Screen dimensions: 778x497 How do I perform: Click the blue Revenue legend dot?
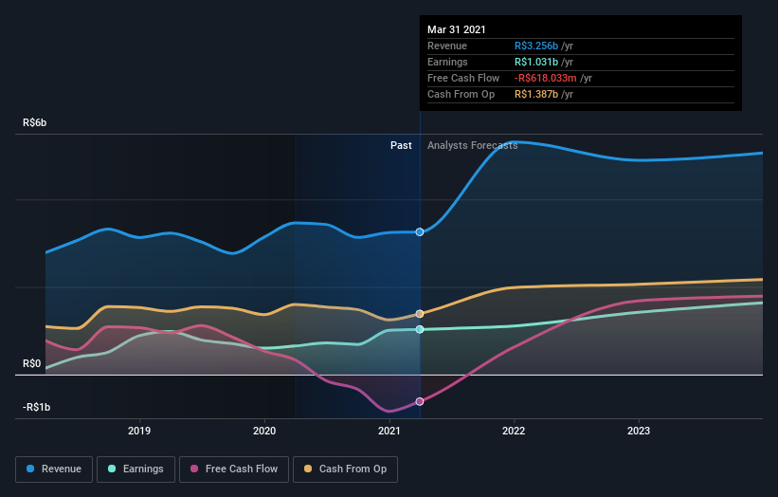30,469
